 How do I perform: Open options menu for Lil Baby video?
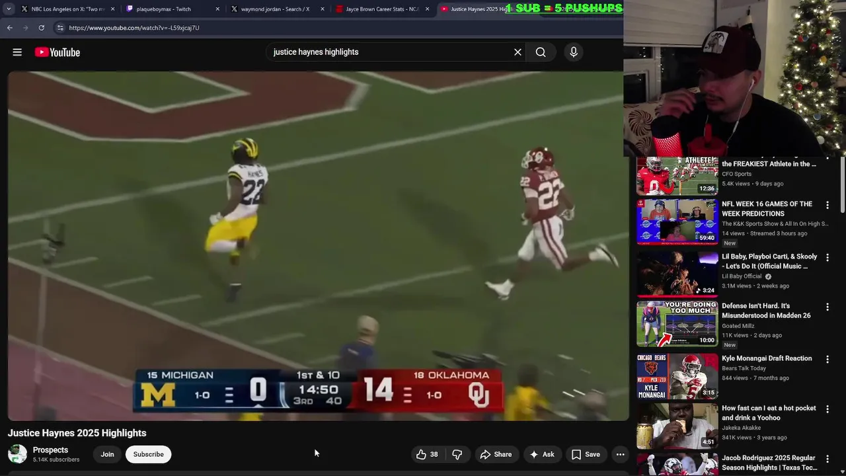(x=827, y=257)
